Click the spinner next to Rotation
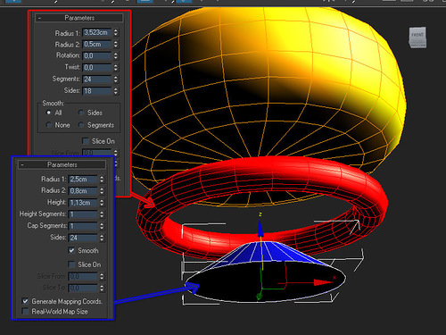Viewport: 446px width, 335px height. point(116,55)
